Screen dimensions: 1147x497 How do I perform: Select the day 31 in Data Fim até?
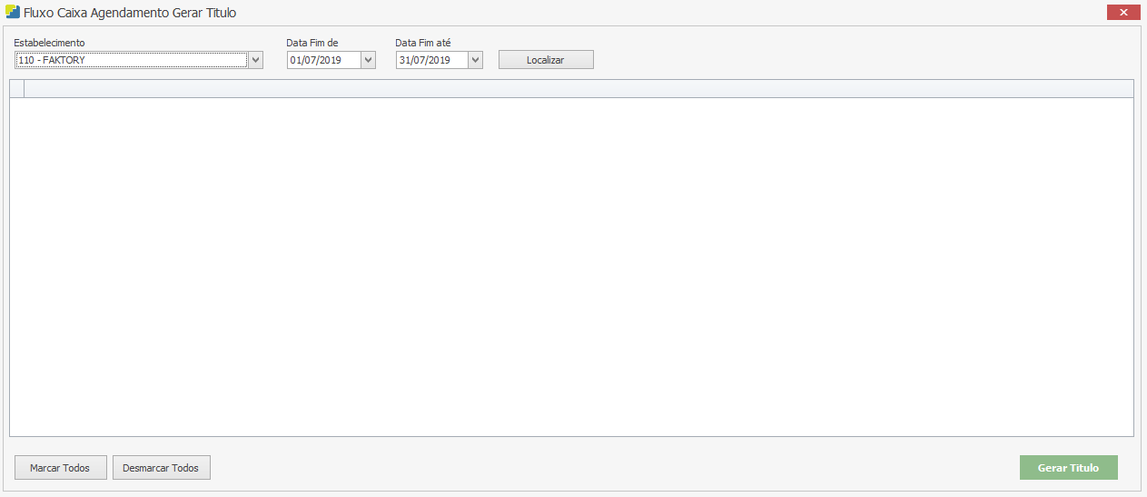click(404, 60)
